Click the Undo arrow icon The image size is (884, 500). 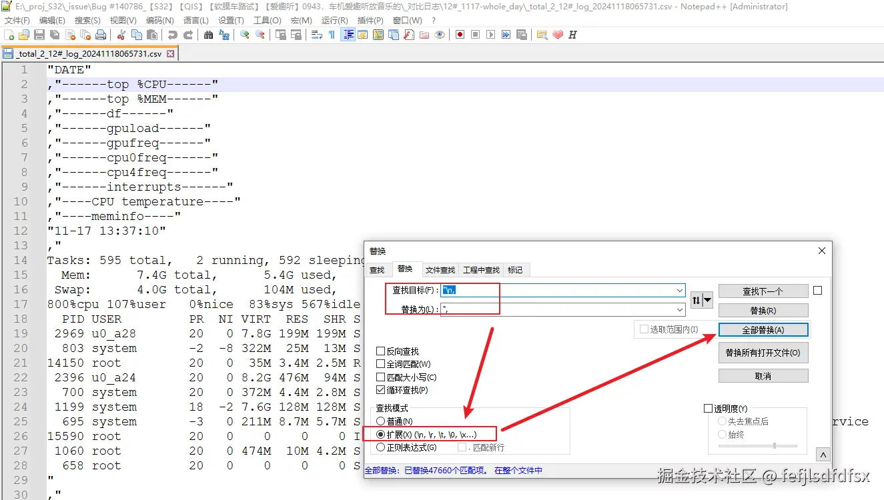click(x=173, y=35)
